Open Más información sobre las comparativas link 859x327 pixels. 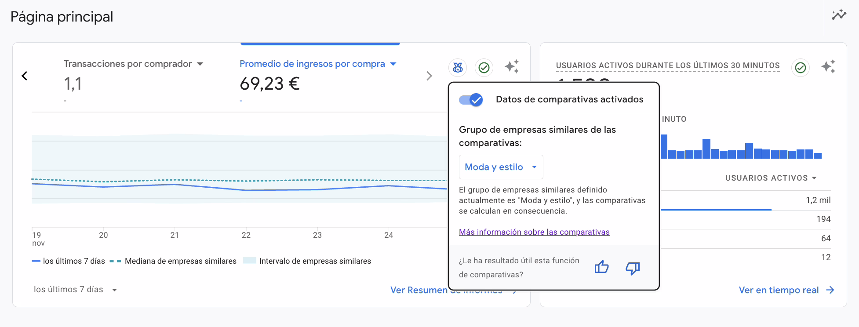[x=534, y=232]
